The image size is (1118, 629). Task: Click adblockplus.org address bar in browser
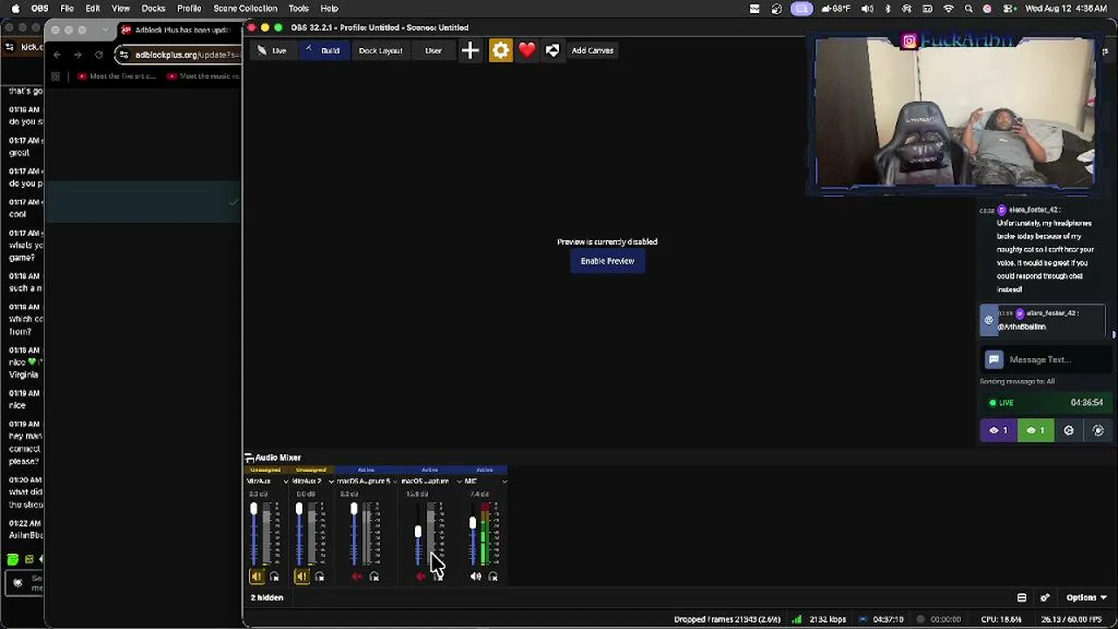180,55
